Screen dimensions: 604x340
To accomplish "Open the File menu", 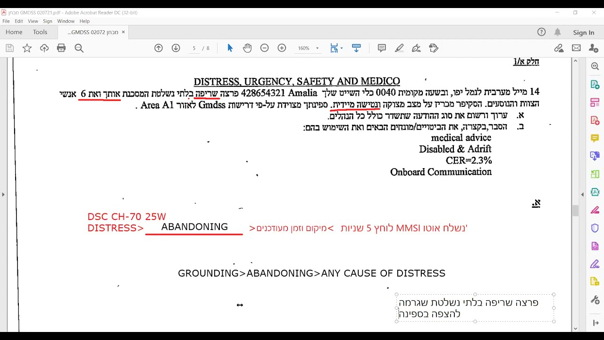I will coord(6,21).
